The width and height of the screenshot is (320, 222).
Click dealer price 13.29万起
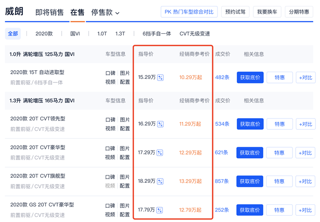[191, 181]
